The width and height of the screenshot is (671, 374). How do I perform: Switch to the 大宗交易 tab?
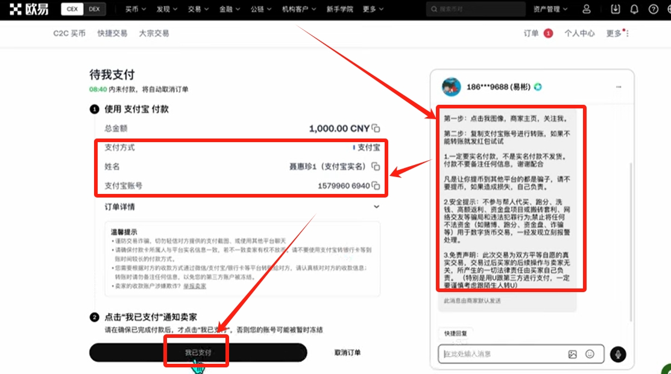[154, 33]
